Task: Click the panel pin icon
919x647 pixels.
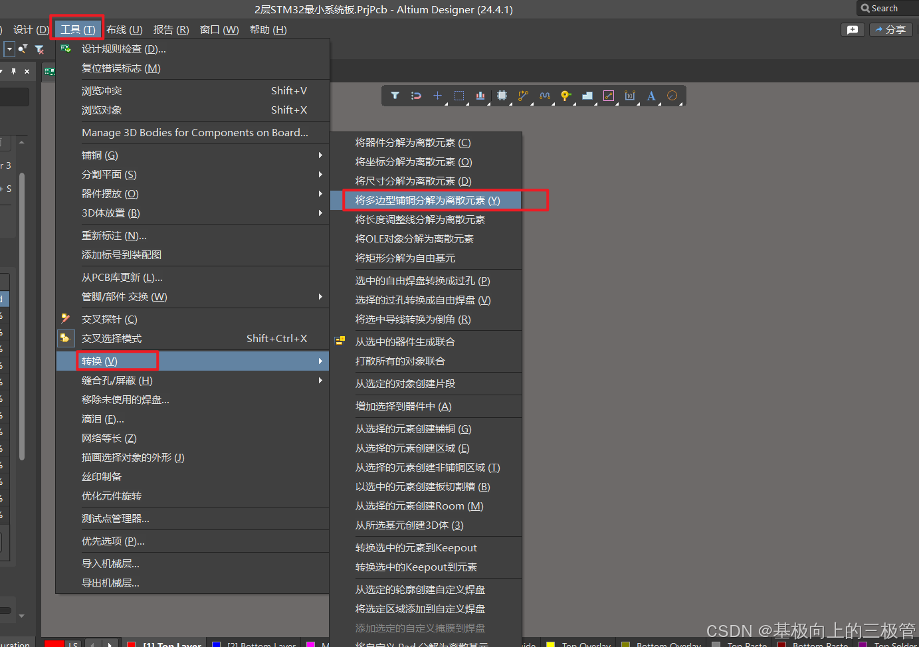Action: pos(14,71)
